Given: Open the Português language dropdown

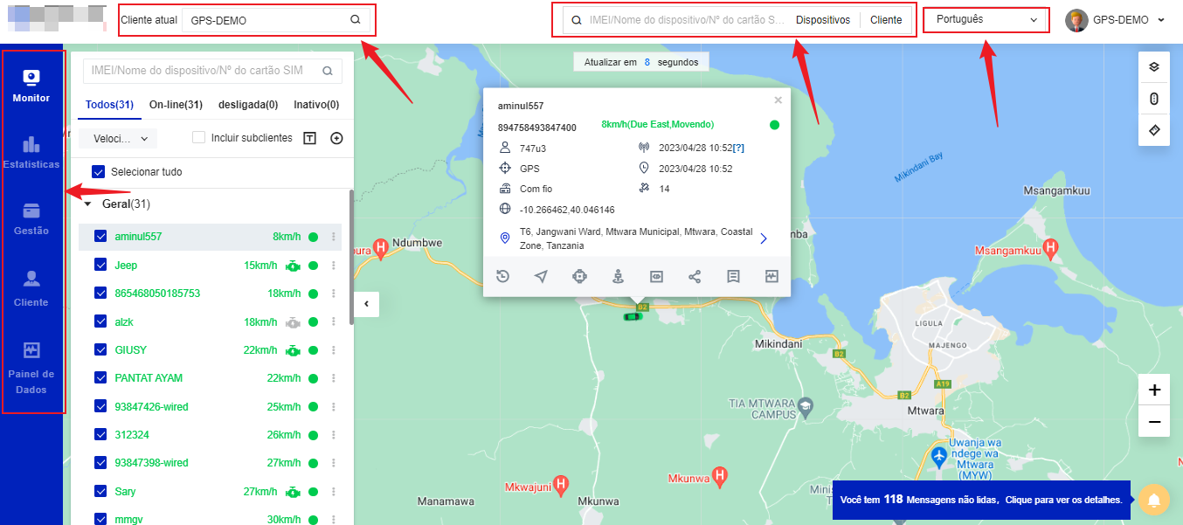Looking at the screenshot, I should coord(986,19).
